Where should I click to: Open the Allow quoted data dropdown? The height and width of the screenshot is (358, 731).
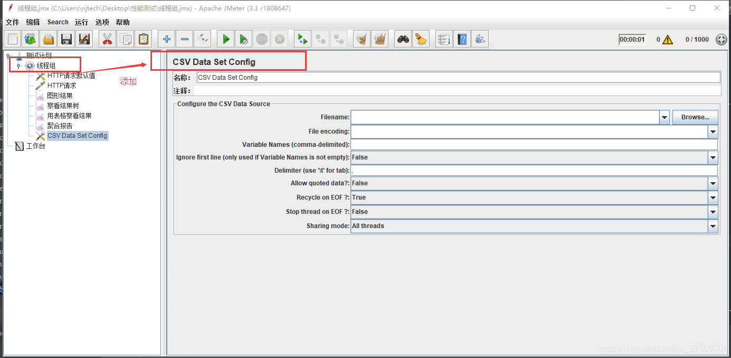point(713,183)
